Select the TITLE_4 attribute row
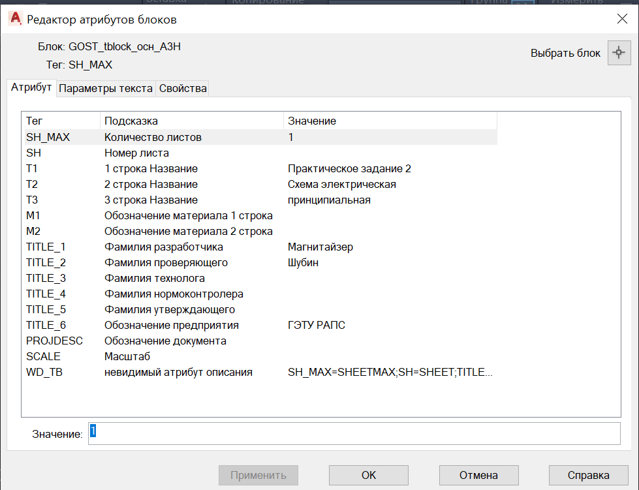The height and width of the screenshot is (490, 639). pos(261,294)
